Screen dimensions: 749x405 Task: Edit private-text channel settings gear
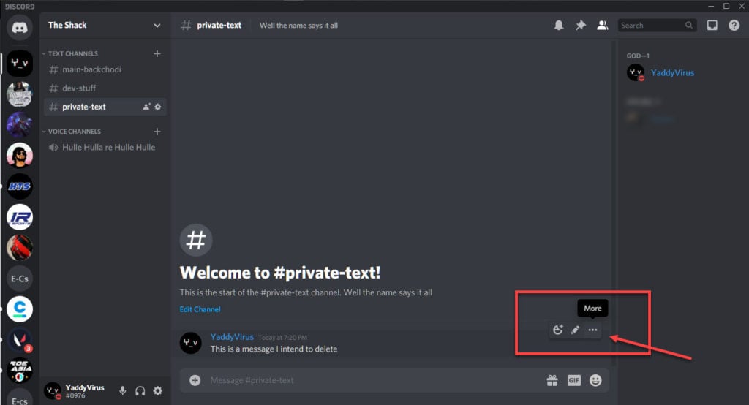158,107
